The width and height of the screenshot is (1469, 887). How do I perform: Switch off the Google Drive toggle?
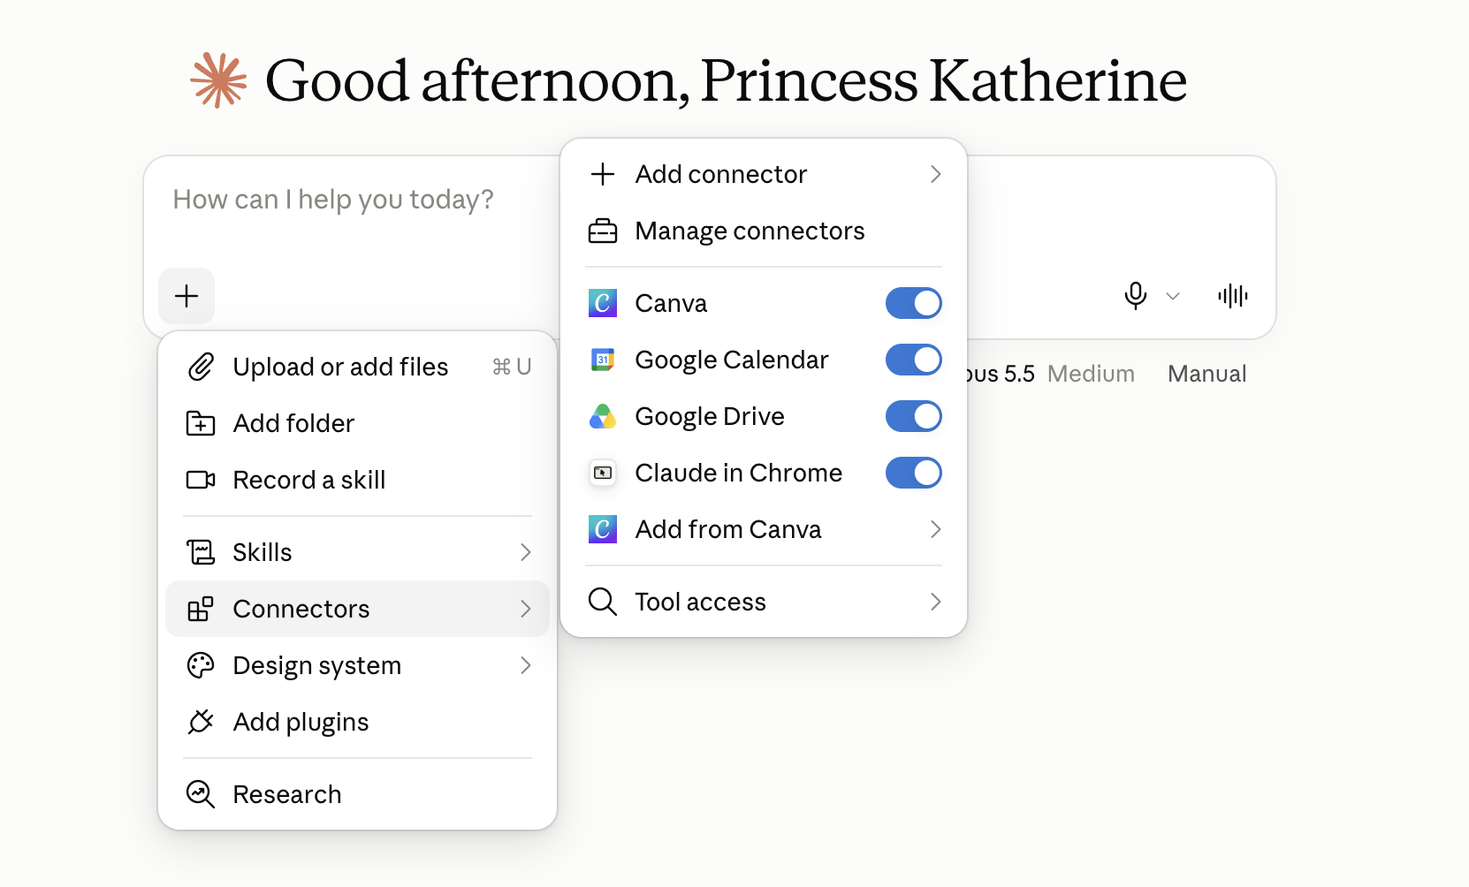914,416
